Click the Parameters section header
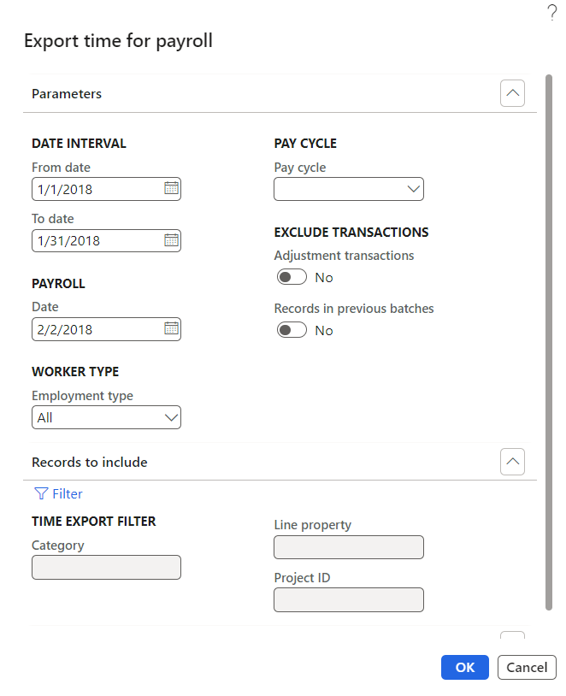The height and width of the screenshot is (696, 566). (67, 94)
